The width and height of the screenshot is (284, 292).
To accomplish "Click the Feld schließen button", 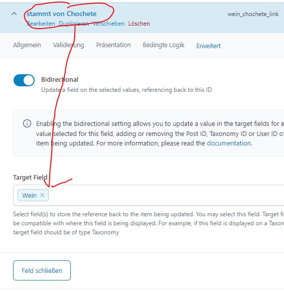I will tap(42, 270).
